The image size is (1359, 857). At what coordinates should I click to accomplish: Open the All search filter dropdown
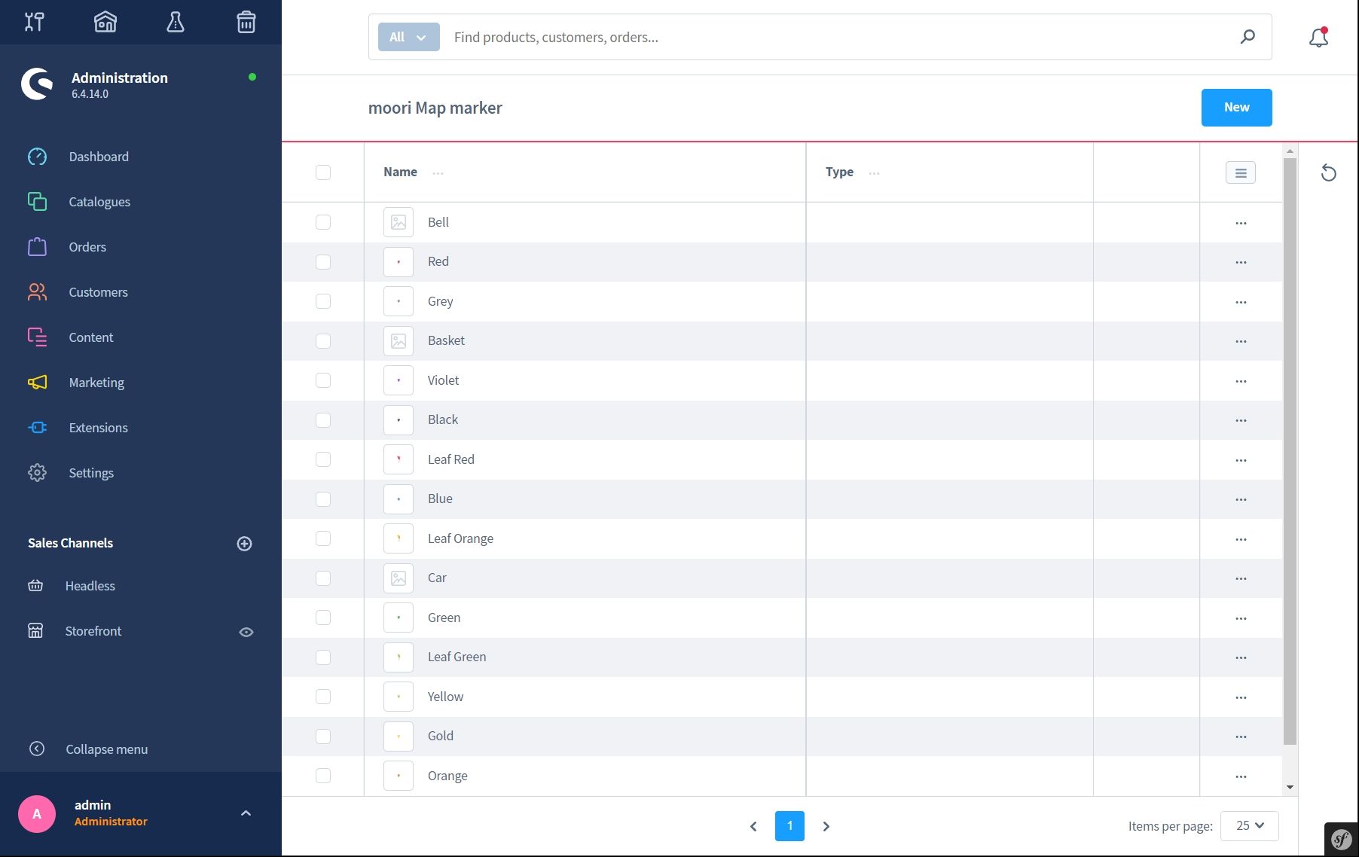pos(408,37)
